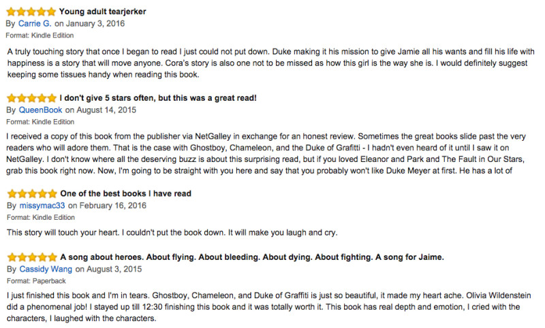Image resolution: width=545 pixels, height=328 pixels.
Task: Open the 'I don't give 5 stars often' review title
Action: coord(158,98)
